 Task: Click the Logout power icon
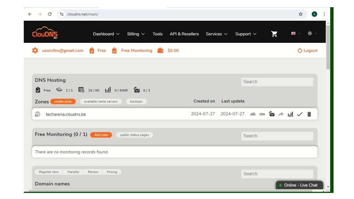click(x=300, y=51)
